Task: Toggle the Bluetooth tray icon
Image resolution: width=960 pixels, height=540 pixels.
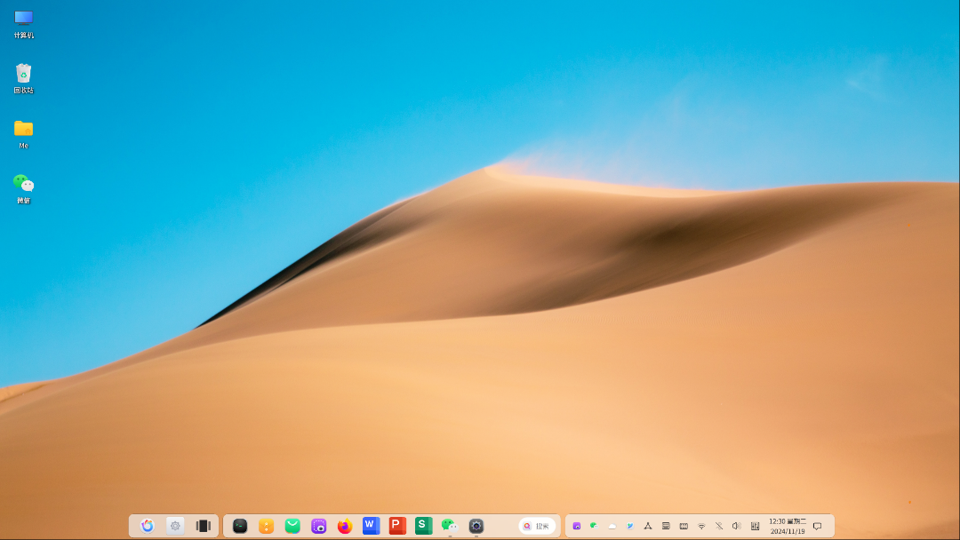Action: [719, 526]
